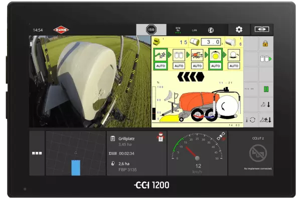Open the speedometer gauge showing 12 km/h
301x200 pixels.
[x=197, y=153]
